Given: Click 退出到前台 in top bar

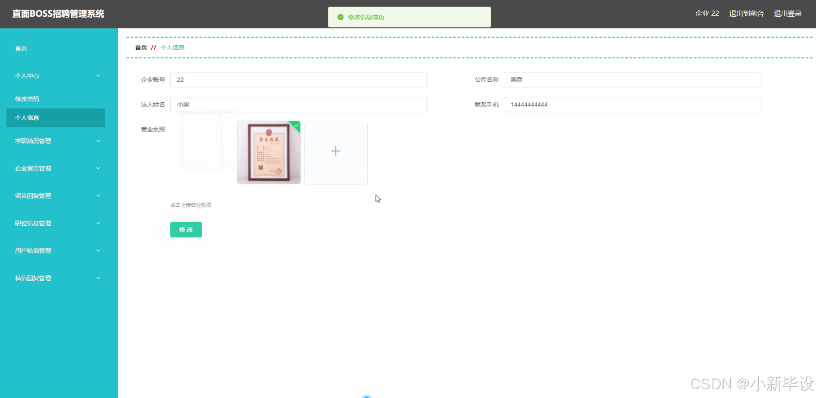Looking at the screenshot, I should [747, 13].
